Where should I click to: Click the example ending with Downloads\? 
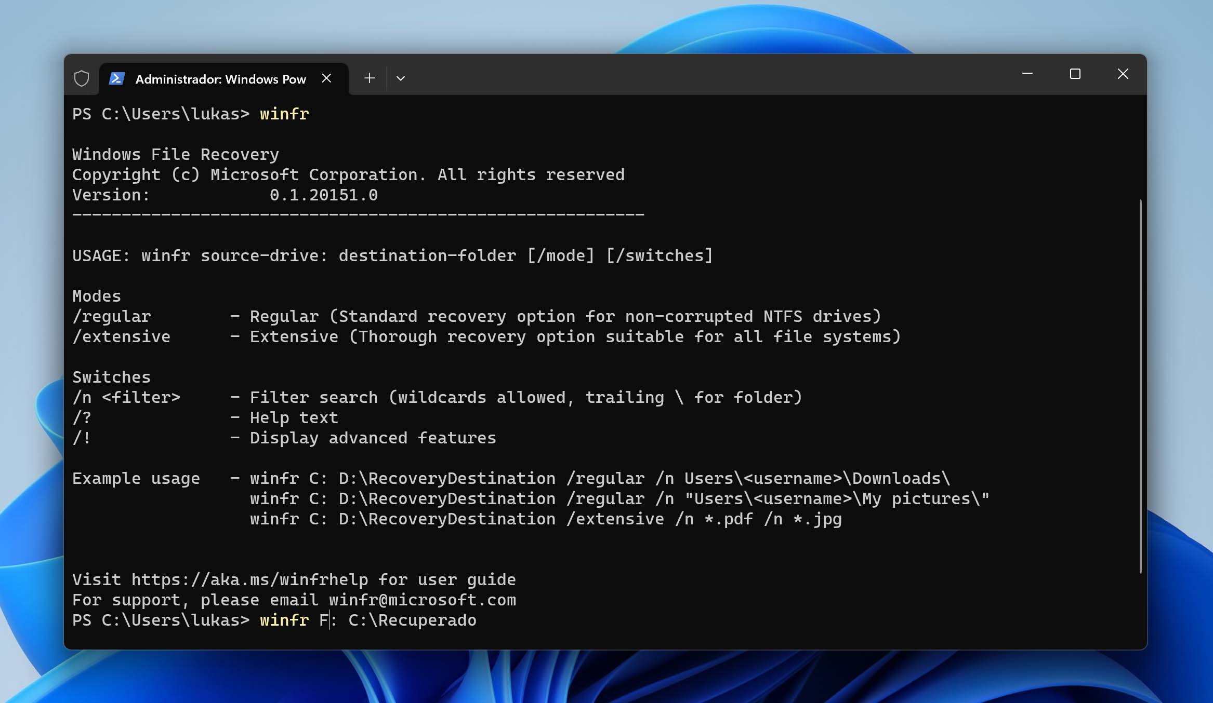coord(600,478)
